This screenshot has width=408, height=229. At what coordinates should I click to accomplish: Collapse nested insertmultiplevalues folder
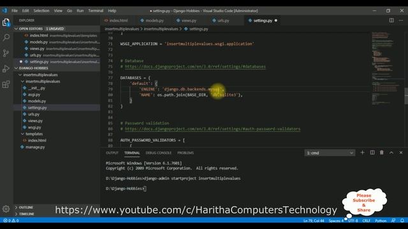43,81
